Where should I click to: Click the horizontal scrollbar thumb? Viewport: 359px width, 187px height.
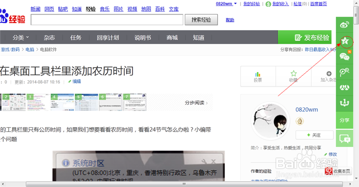[x=184, y=184]
